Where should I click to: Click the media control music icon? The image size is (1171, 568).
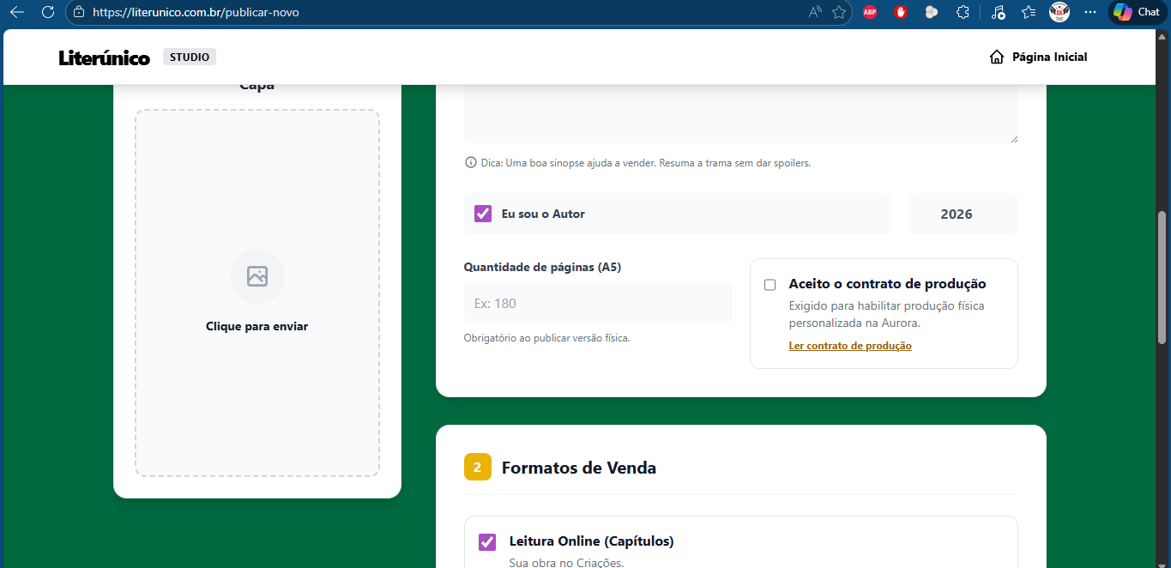tap(998, 12)
